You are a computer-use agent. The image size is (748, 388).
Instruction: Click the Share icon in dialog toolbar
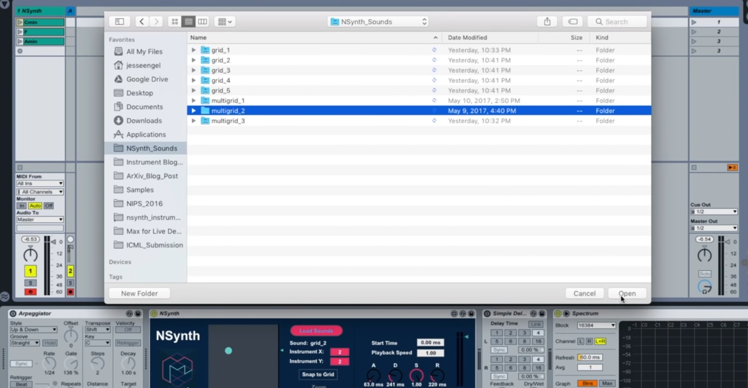[x=547, y=22]
